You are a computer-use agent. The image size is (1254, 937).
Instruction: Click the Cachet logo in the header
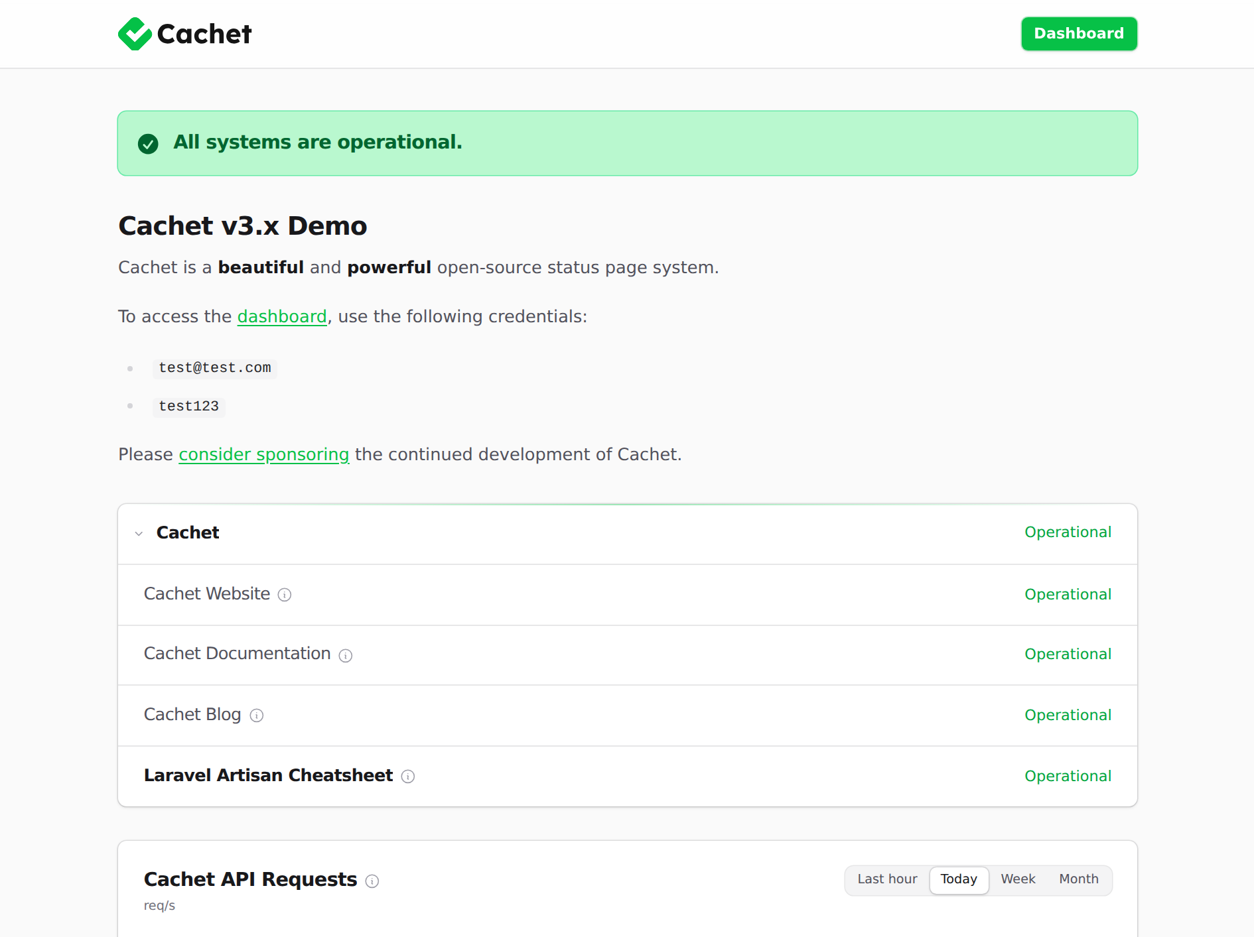point(184,34)
